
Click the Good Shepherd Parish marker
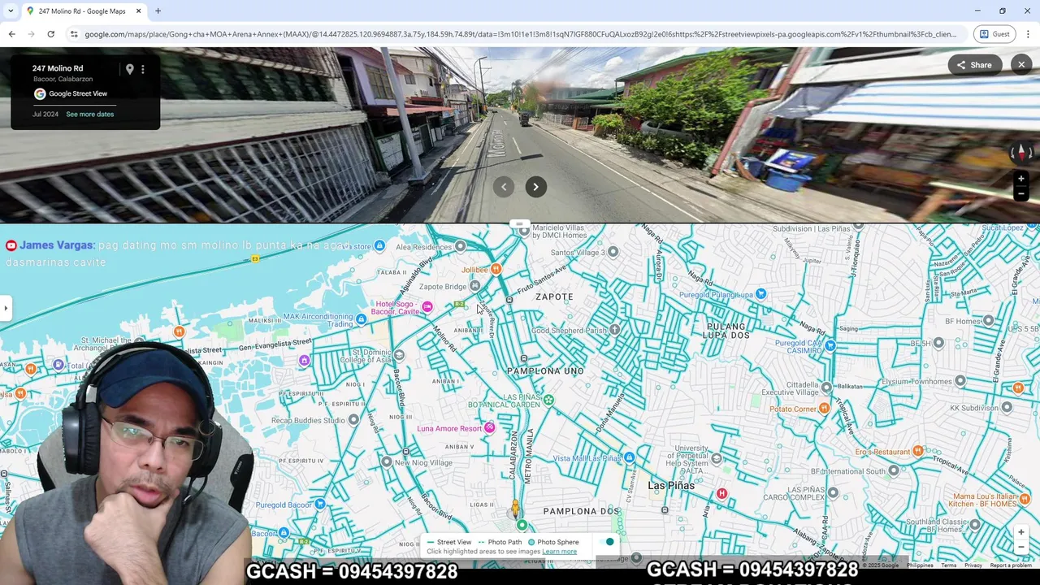[x=615, y=330]
